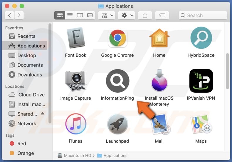This screenshot has height=162, width=232.
Task: Open Documents in the sidebar
Action: point(24,65)
